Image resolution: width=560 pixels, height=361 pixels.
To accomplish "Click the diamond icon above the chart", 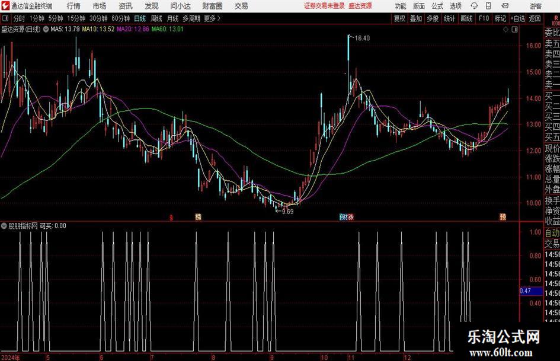I will click(505, 30).
